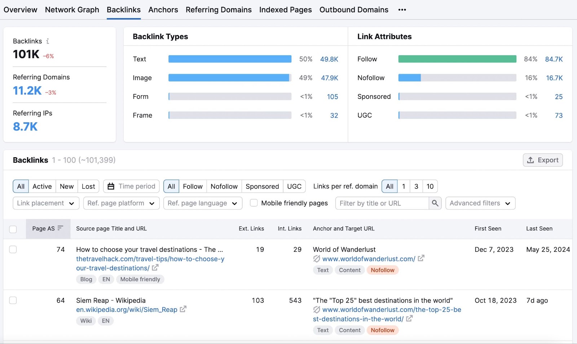Focus the Filter by title or URL field
This screenshot has width=577, height=344.
click(x=382, y=203)
